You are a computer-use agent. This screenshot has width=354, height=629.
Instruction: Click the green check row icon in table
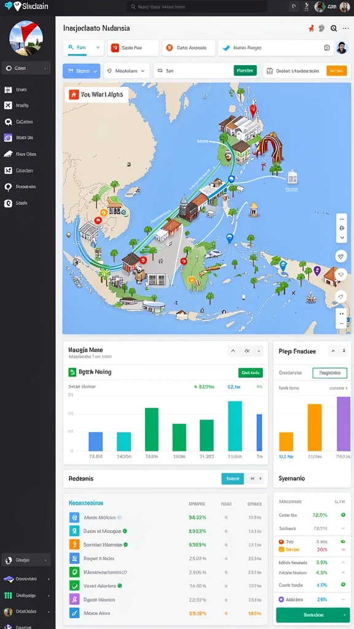74,585
